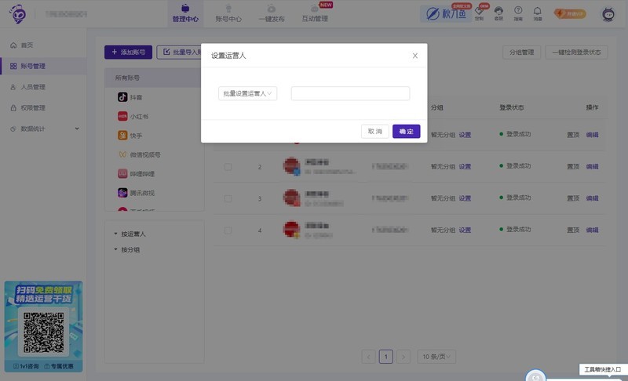Open the 10 条/页 page size dropdown
Image resolution: width=628 pixels, height=381 pixels.
tap(436, 357)
